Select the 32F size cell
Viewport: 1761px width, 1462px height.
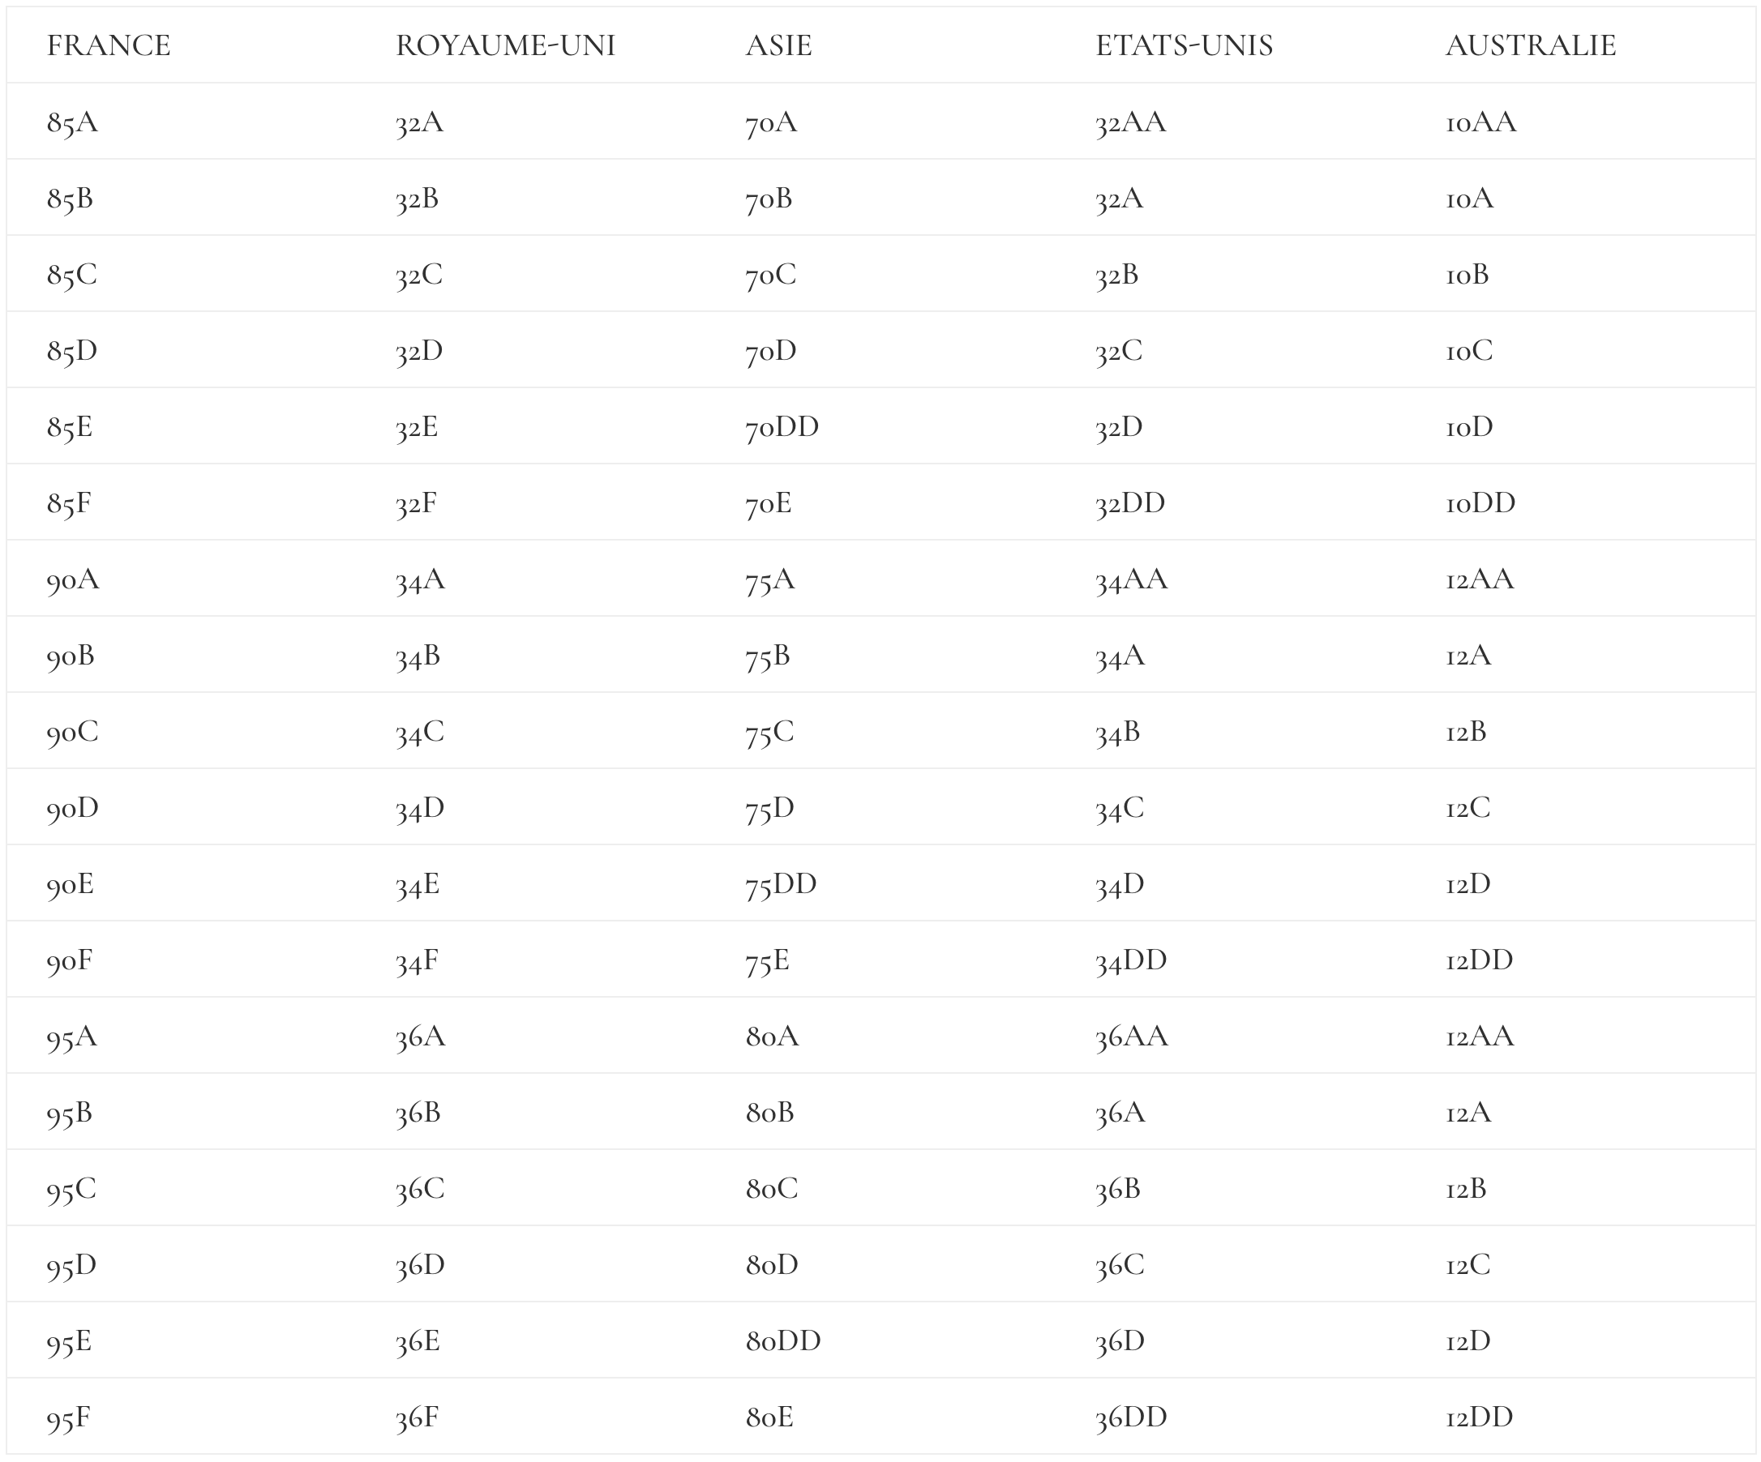pyautogui.click(x=416, y=503)
